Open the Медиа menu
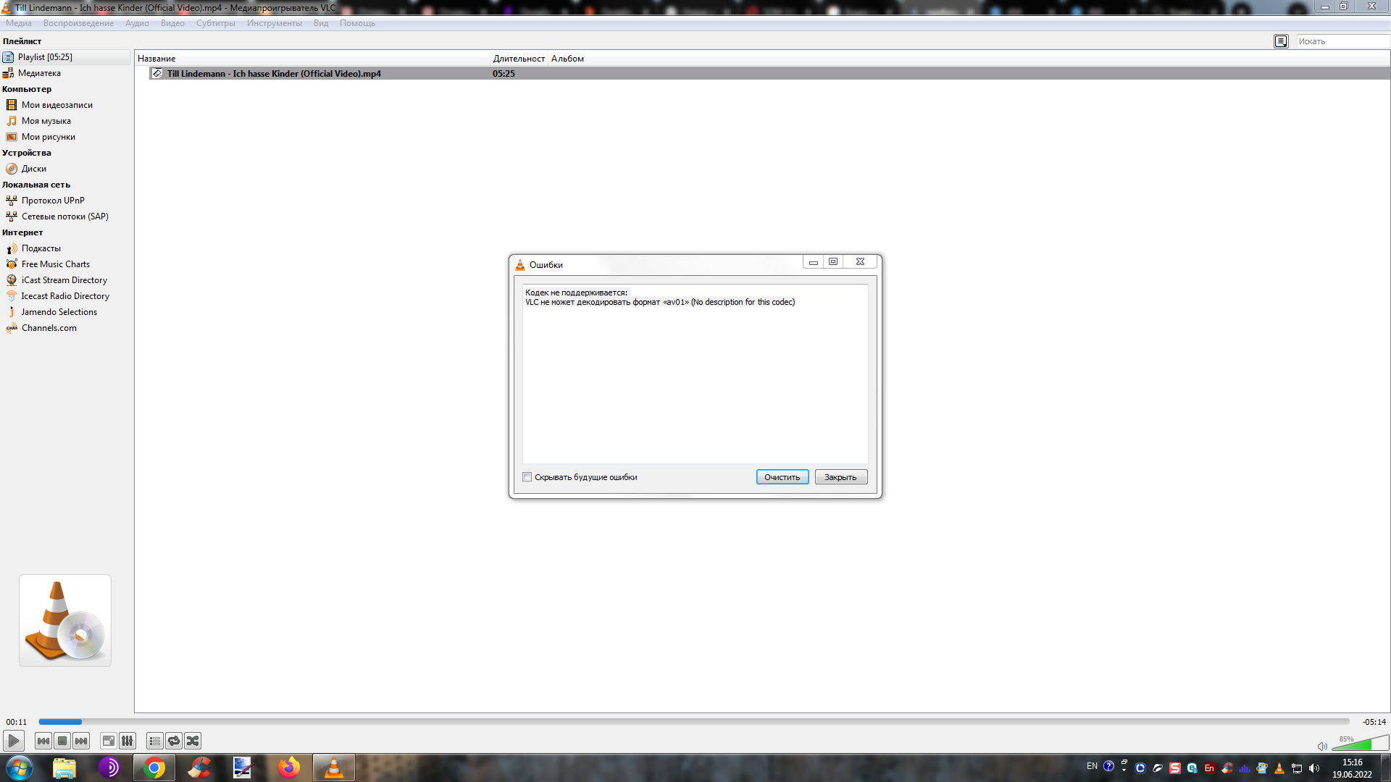The height and width of the screenshot is (782, 1391). pyautogui.click(x=18, y=22)
